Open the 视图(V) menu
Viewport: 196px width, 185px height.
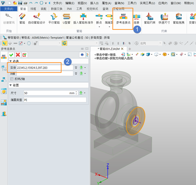(82, 3)
